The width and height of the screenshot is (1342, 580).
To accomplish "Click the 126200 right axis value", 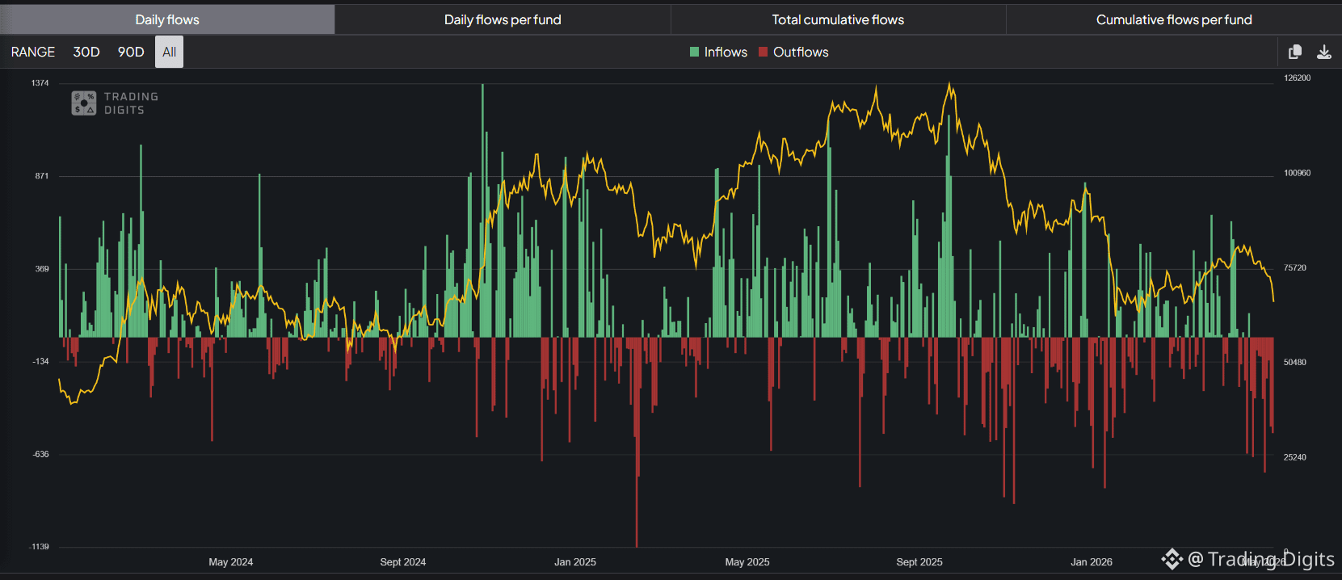I will tap(1298, 78).
